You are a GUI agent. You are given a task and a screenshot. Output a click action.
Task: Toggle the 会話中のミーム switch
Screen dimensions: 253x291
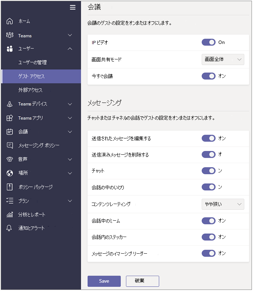coord(209,221)
